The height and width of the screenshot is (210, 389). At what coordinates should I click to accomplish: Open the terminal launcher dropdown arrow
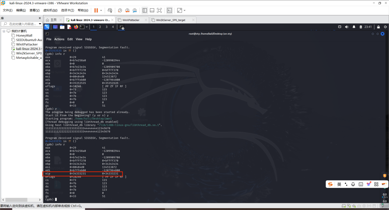pos(87,27)
